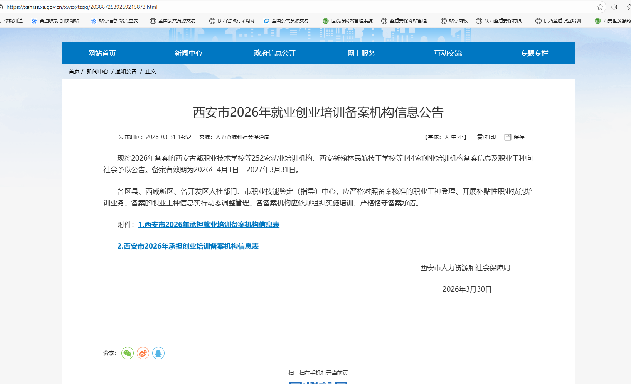This screenshot has height=384, width=631.
Task: Share article via Weibo icon
Action: pos(143,353)
